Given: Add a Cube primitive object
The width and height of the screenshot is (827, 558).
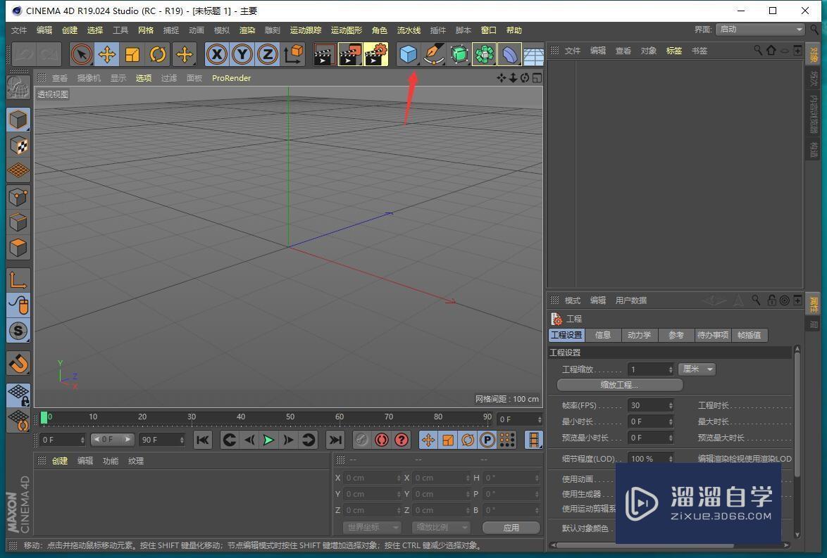Looking at the screenshot, I should [409, 54].
